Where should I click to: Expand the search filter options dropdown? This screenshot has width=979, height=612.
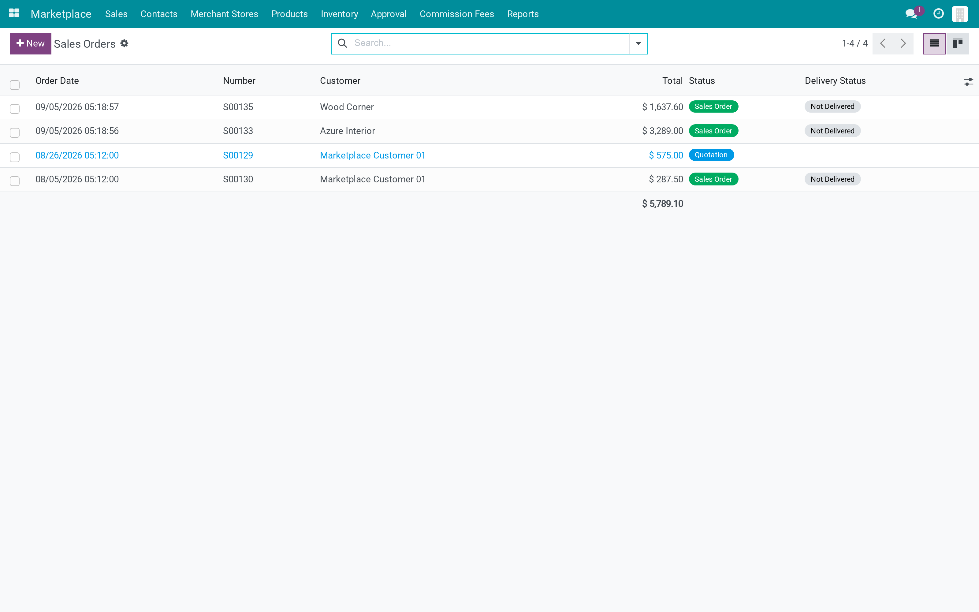coord(638,43)
